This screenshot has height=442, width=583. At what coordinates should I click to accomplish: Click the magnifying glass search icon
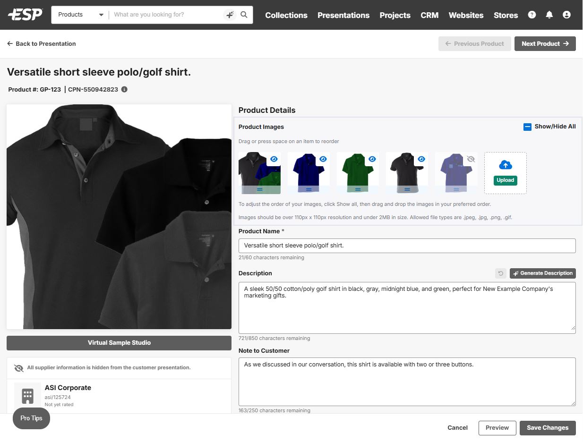[x=244, y=15]
